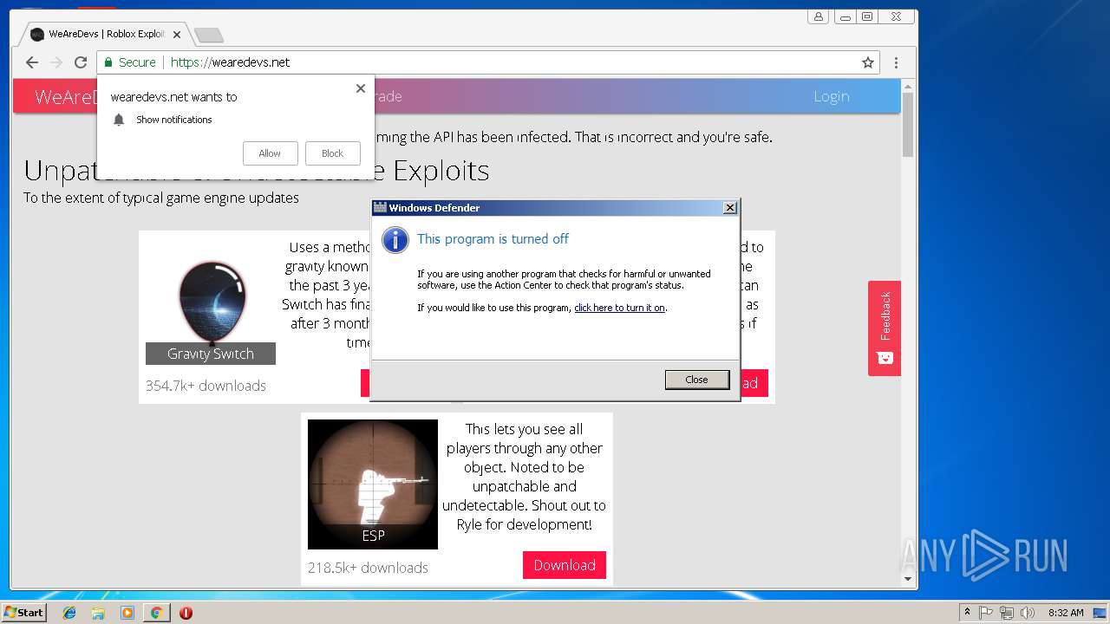Bookmark this page with the star icon

coord(867,62)
